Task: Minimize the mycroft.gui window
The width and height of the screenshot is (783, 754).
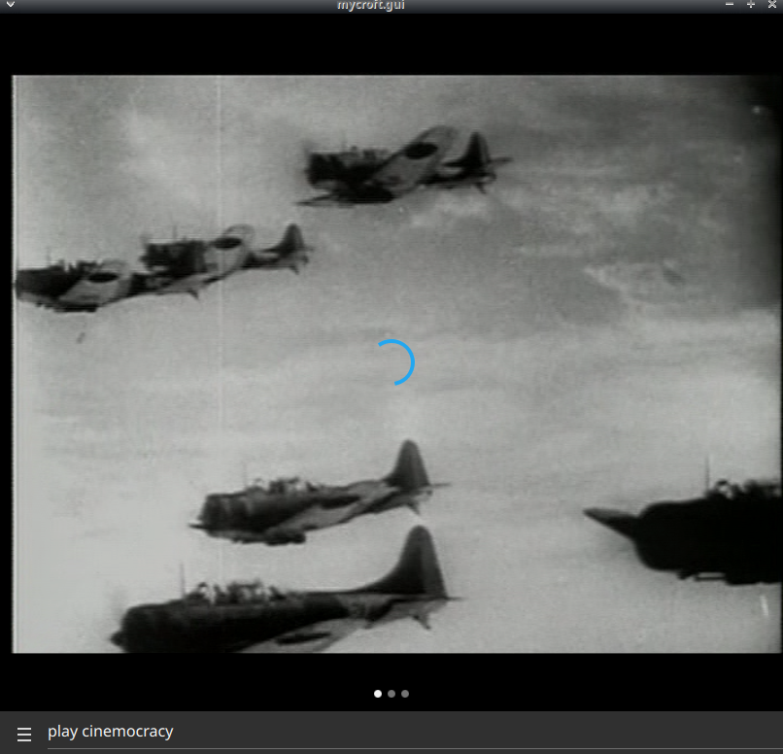Action: (x=730, y=5)
